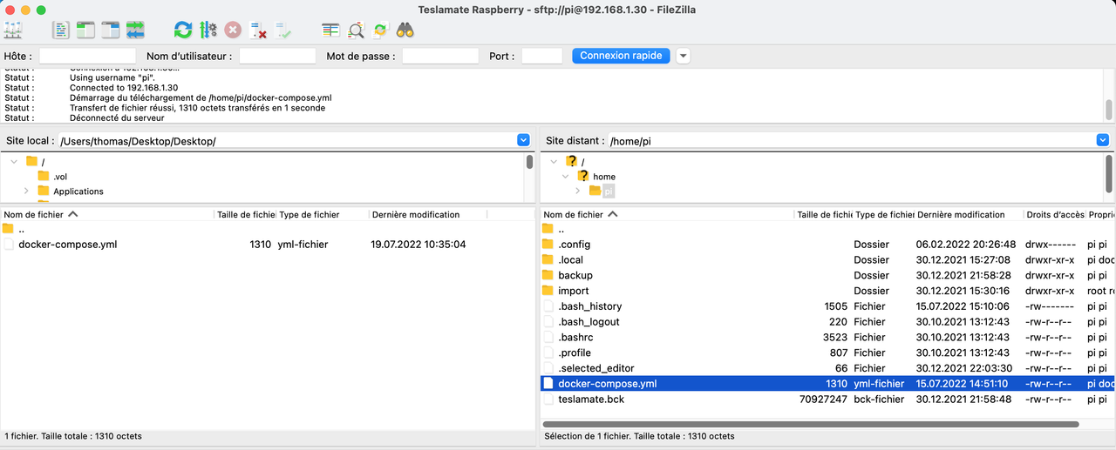Click the reconnect checkmark server icon

(283, 30)
